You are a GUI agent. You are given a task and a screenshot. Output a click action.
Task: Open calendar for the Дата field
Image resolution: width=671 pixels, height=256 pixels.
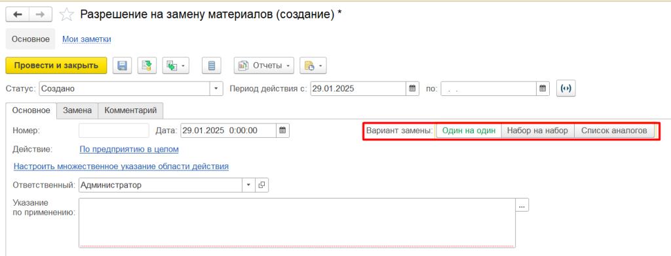[282, 131]
